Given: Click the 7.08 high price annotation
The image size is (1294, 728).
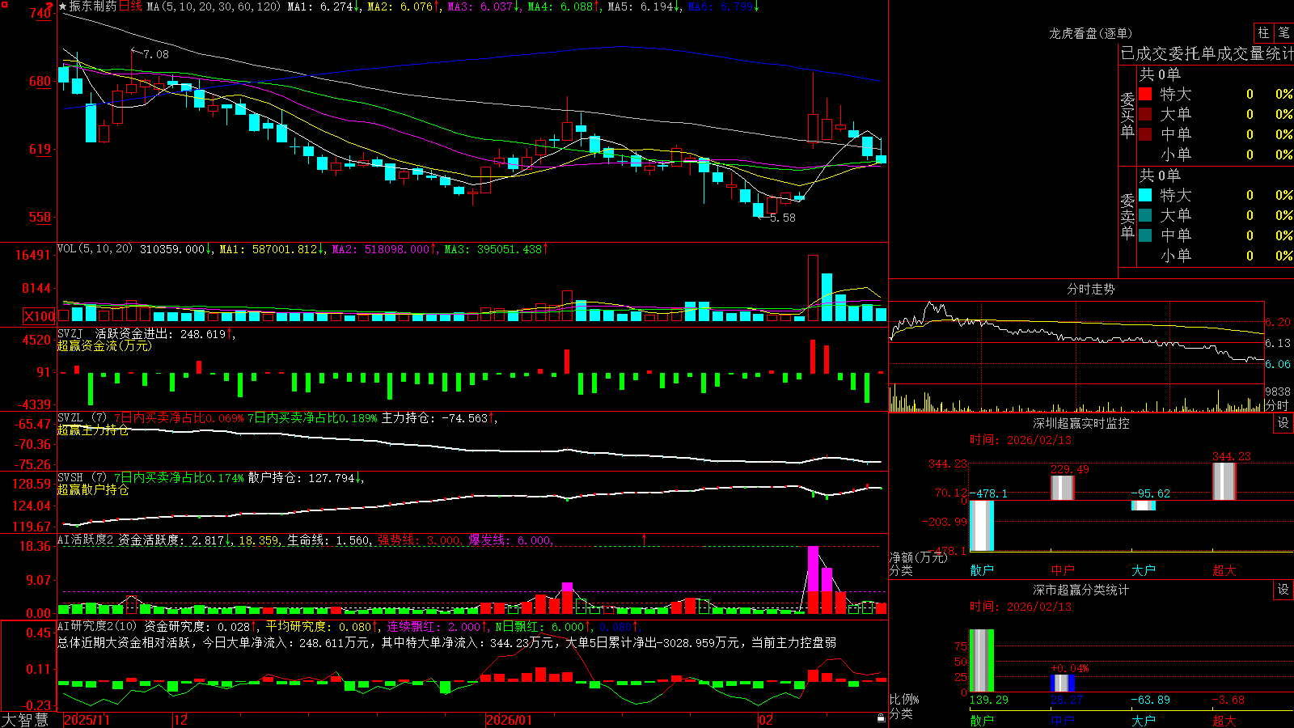Looking at the screenshot, I should (155, 54).
